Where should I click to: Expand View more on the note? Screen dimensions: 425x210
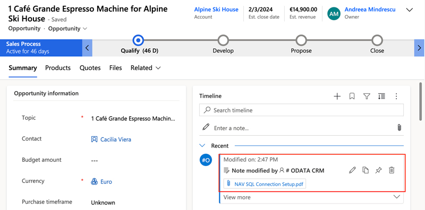(311, 197)
